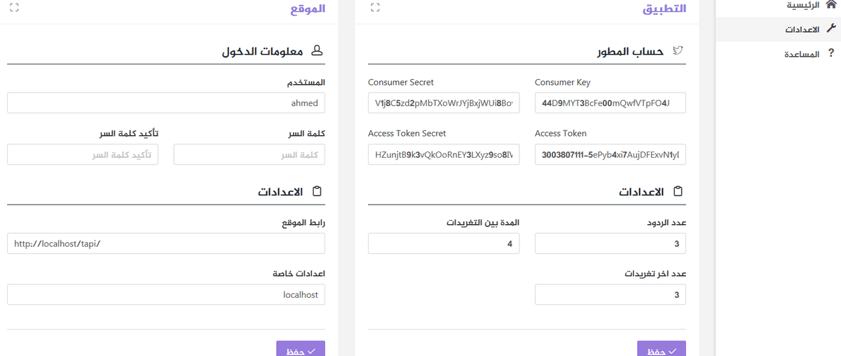This screenshot has width=841, height=356.
Task: Click into the Consumer Secret field
Action: pyautogui.click(x=444, y=103)
